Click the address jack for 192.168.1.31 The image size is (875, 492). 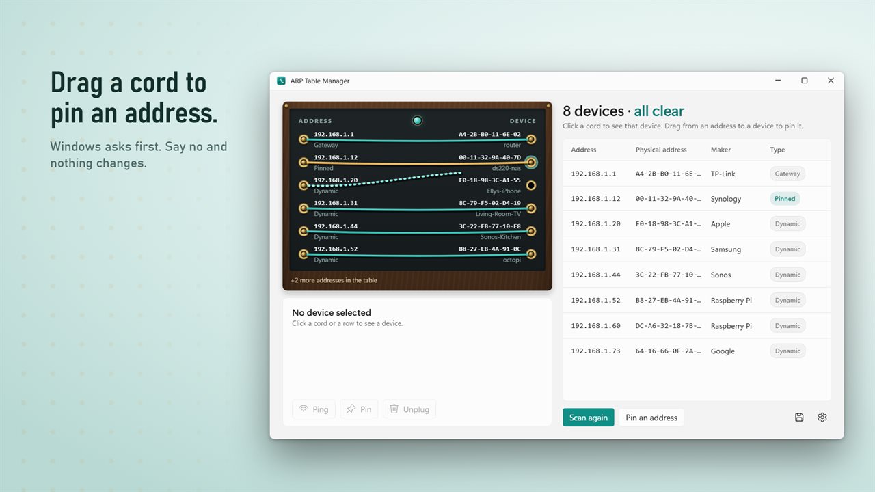pos(304,208)
